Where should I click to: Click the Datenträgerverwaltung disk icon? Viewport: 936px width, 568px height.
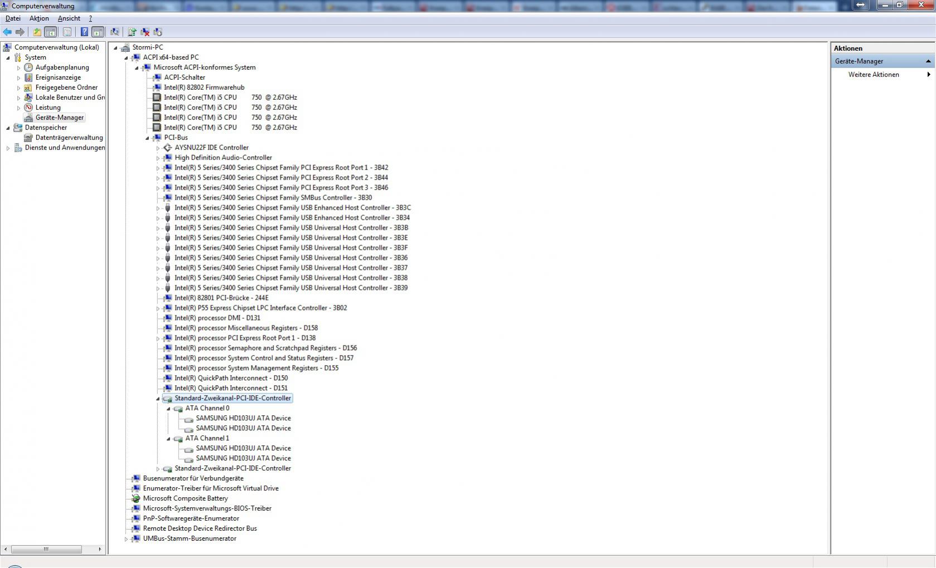[x=28, y=138]
